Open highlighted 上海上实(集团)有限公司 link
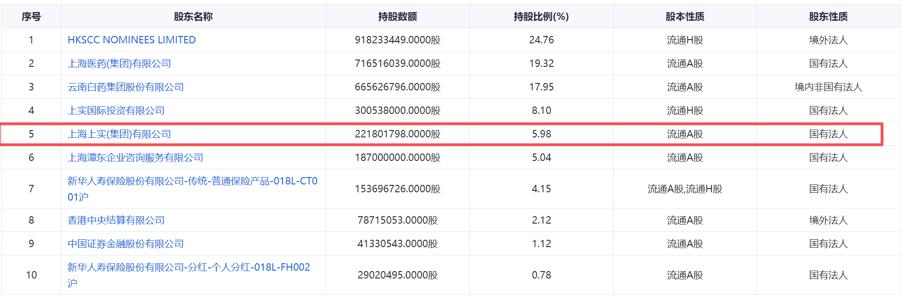This screenshot has height=296, width=906. [119, 134]
